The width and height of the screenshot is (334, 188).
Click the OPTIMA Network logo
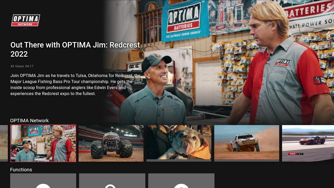(26, 20)
